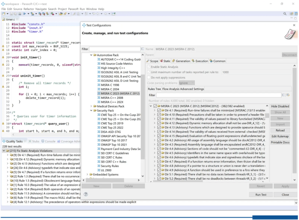Screen dimensions: 299x220
Task: Expand the Embedded Systems tree node
Action: click(x=87, y=174)
